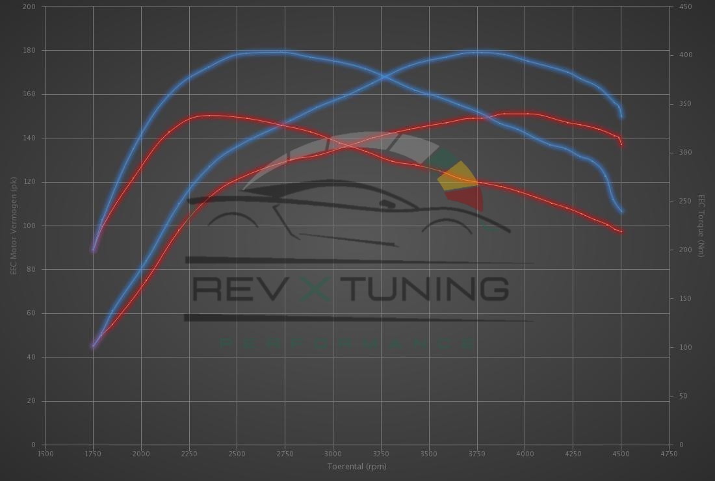Image resolution: width=715 pixels, height=481 pixels.
Task: Click the yellow gauge segment in the logo
Action: [459, 176]
